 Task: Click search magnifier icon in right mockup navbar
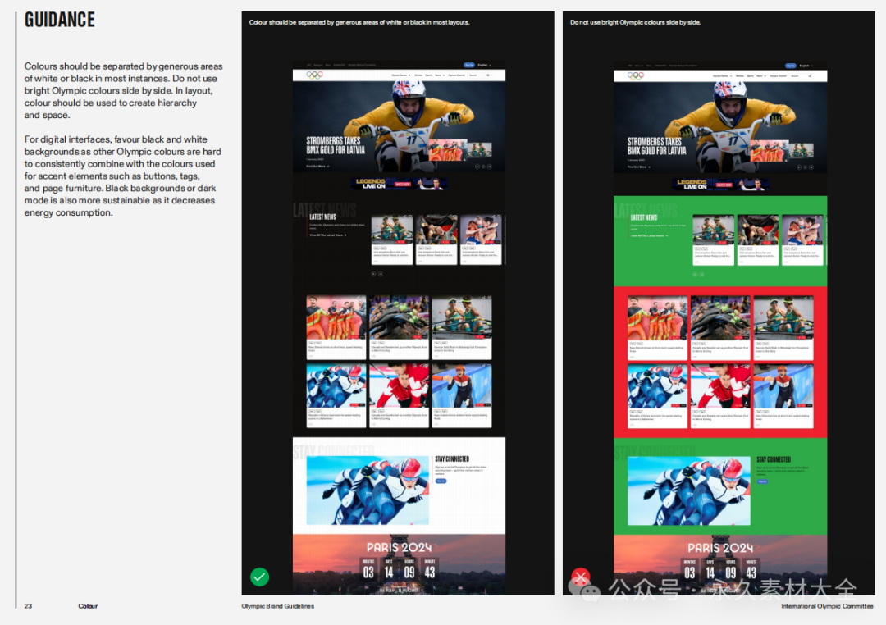pyautogui.click(x=809, y=75)
